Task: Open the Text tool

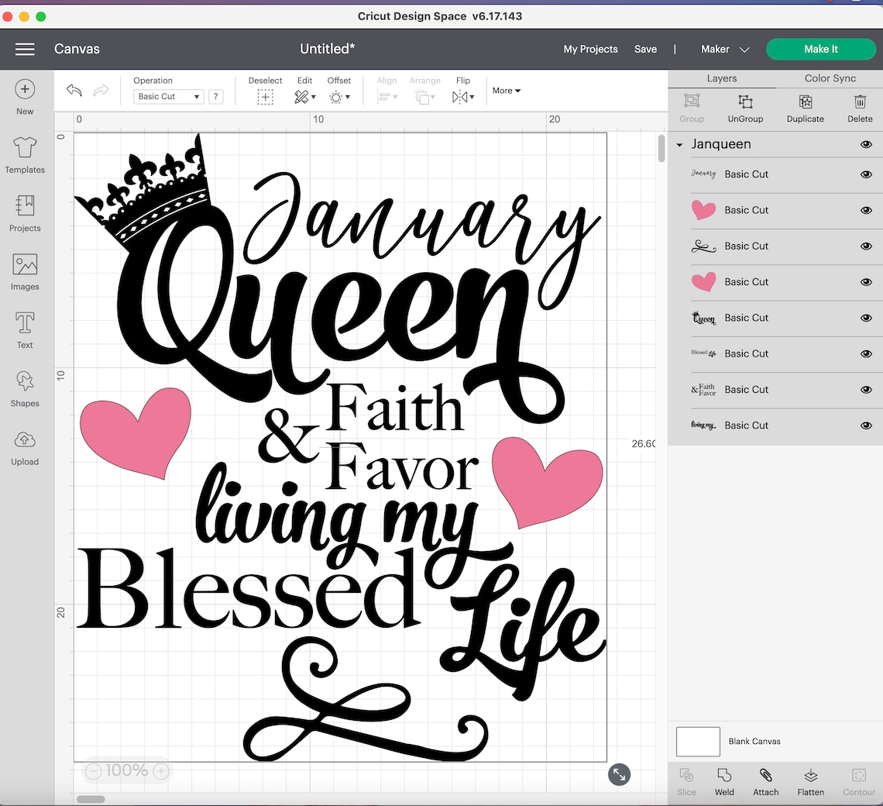Action: click(24, 329)
